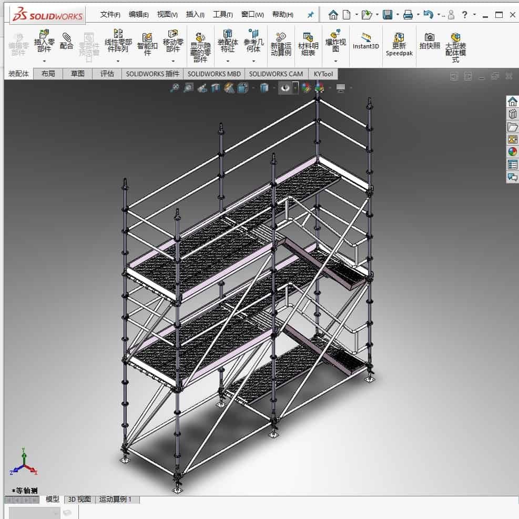Click Zoom to Fit in view toolbar
519x519 pixels.
click(175, 88)
